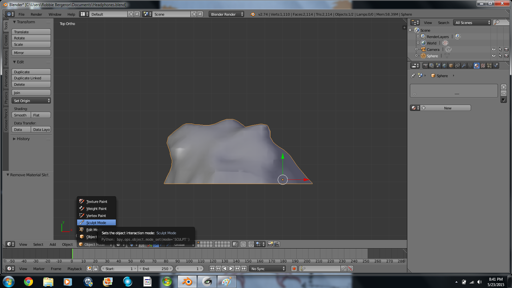Open Physics properties tab
This screenshot has width=512, height=288.
tap(496, 66)
